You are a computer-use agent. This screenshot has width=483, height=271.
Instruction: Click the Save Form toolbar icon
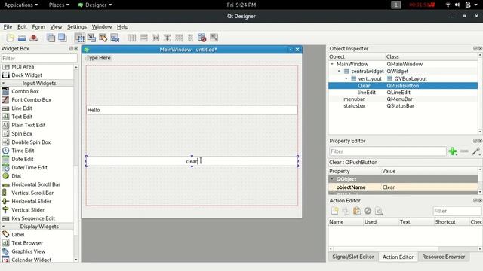(x=33, y=38)
